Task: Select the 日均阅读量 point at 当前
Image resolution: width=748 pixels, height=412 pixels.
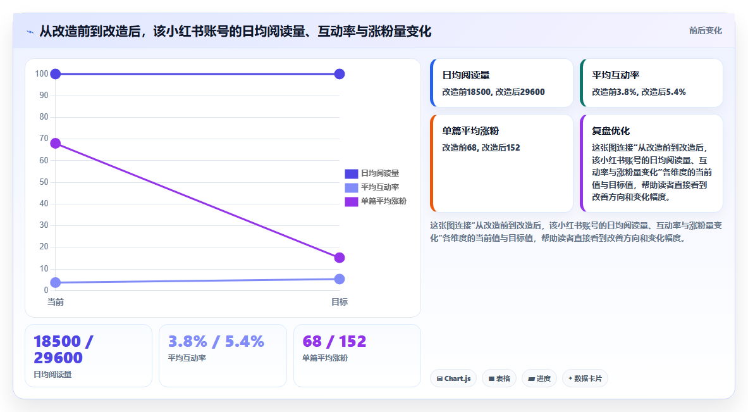Action: [x=56, y=74]
